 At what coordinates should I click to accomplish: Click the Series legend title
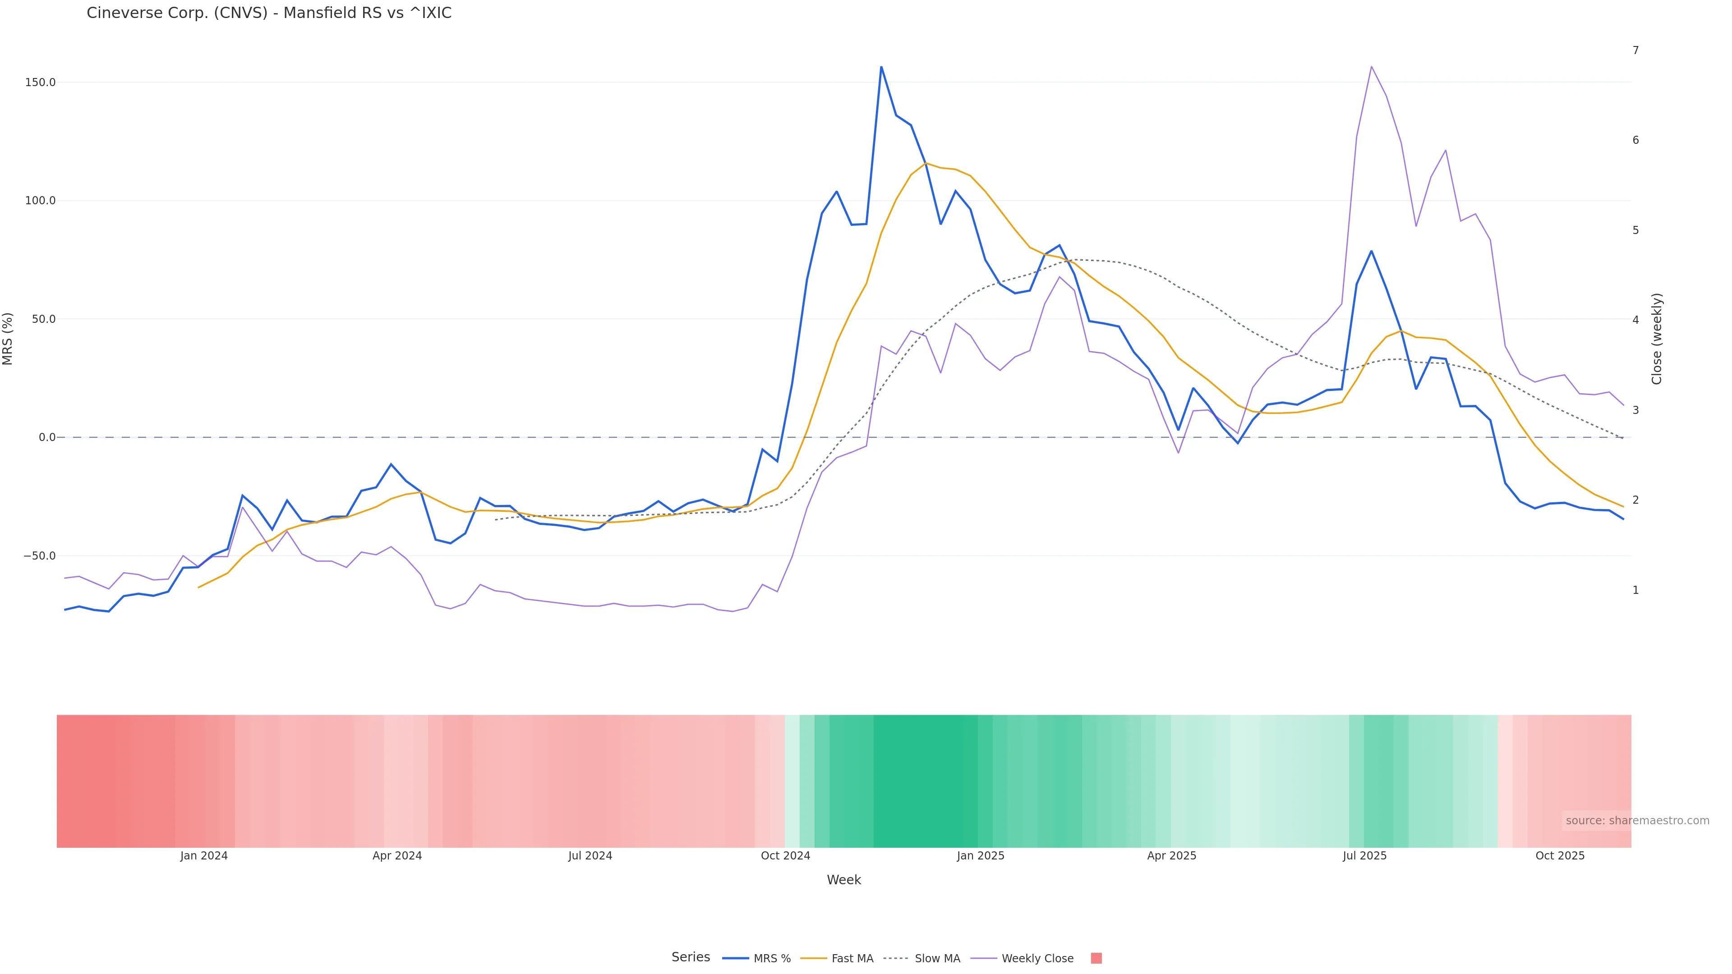point(691,957)
